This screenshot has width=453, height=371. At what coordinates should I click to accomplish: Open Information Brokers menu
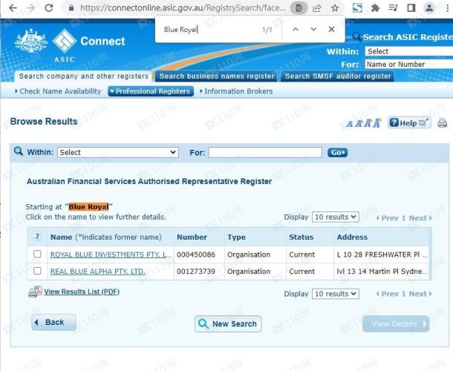point(236,91)
